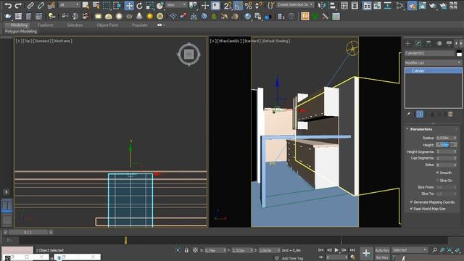Activate the Select and Move tool
This screenshot has width=464, height=261.
(x=129, y=5)
